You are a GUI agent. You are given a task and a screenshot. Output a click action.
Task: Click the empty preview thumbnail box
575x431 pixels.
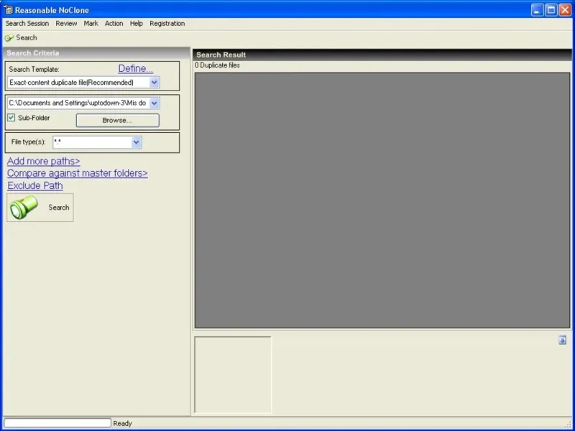pos(233,375)
